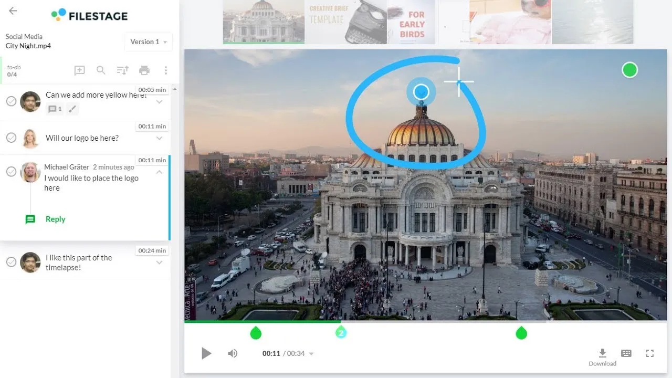Open the three-dot more options menu
The height and width of the screenshot is (378, 672).
pos(166,70)
